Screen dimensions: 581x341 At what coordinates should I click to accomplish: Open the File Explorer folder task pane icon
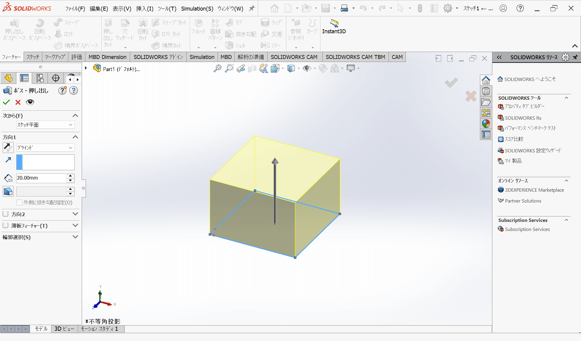tap(486, 102)
